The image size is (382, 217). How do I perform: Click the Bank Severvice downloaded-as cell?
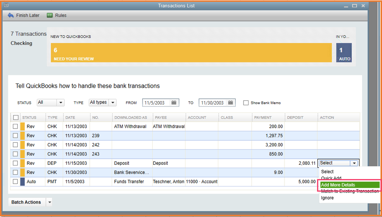(x=132, y=172)
